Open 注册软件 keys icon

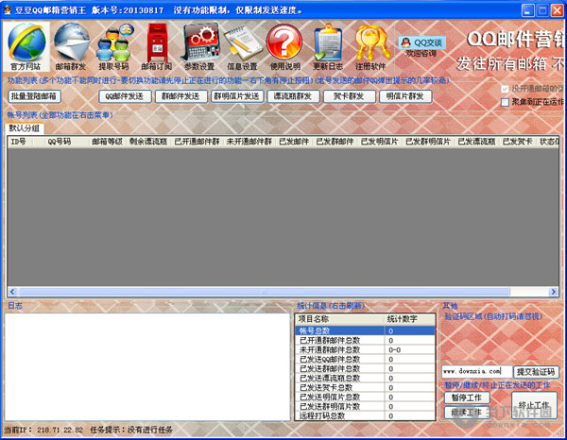[x=371, y=46]
